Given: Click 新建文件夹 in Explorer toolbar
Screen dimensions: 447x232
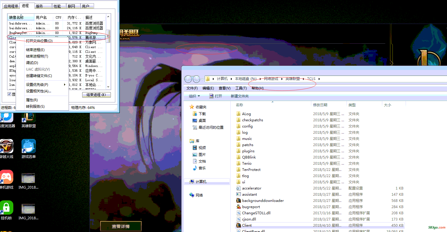Looking at the screenshot, I should tap(240, 96).
